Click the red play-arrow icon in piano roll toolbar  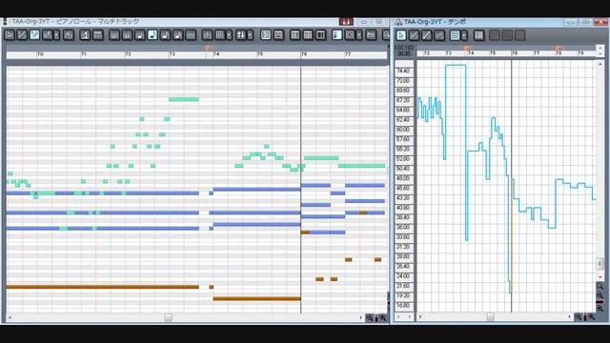click(x=350, y=35)
